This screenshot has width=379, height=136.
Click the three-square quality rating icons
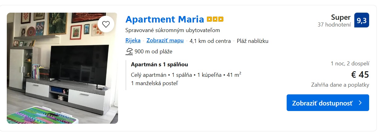click(x=215, y=19)
